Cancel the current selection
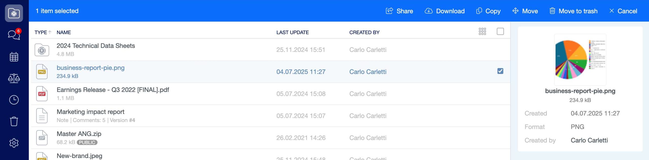This screenshot has height=160, width=649. (623, 11)
